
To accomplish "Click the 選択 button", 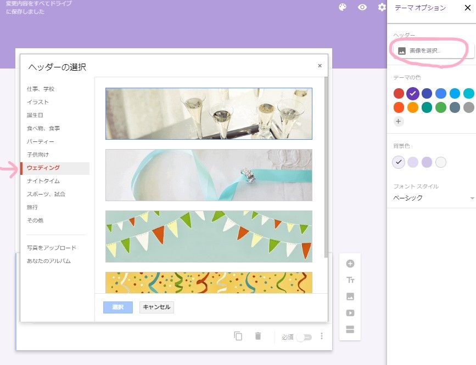I will click(118, 307).
